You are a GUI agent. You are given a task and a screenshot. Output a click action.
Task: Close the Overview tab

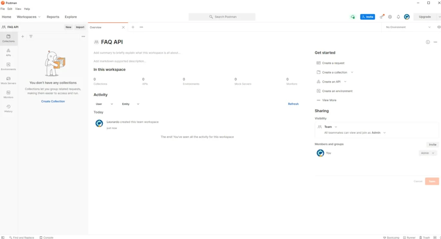[x=123, y=27]
